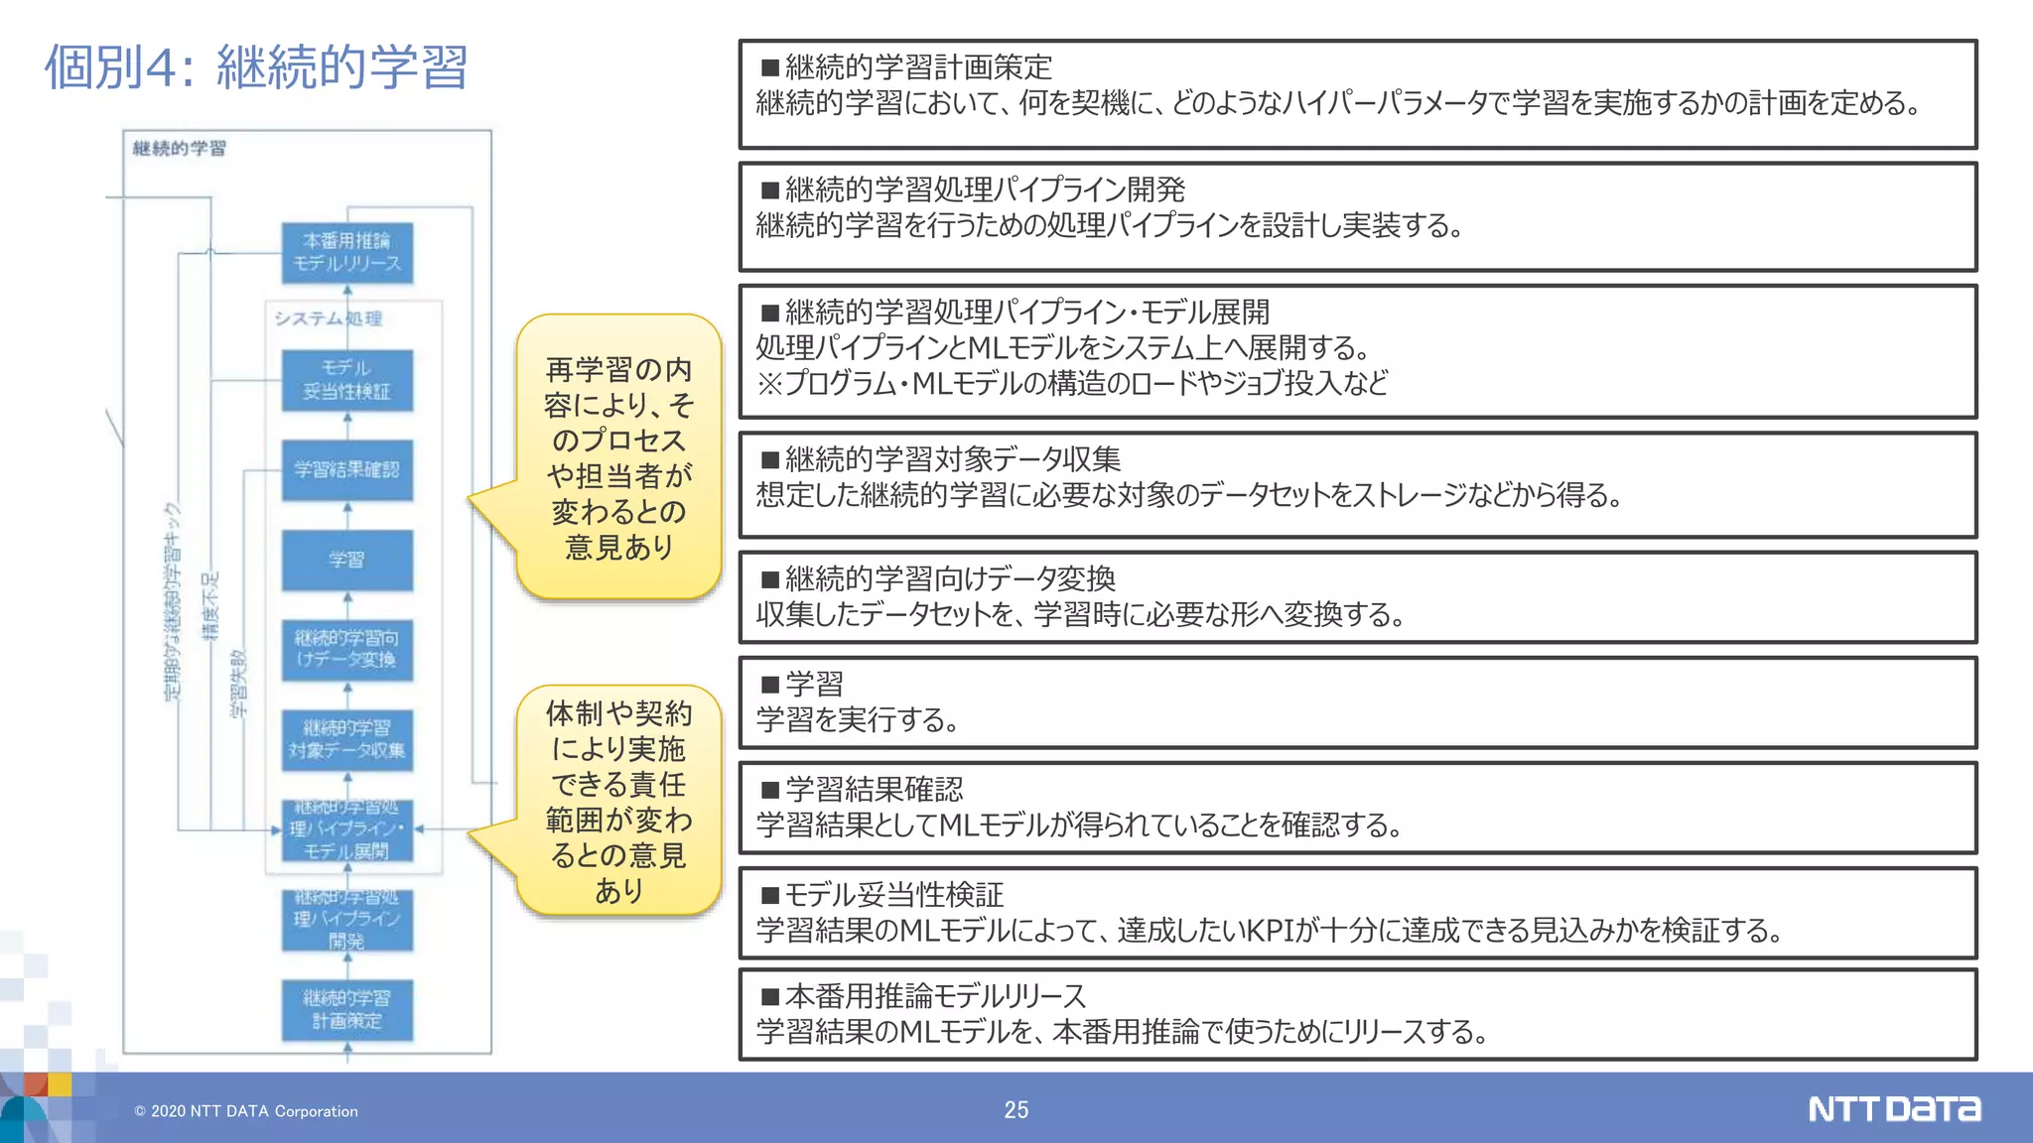Click text 処理パイプラインとMLモデルをシステム上へ展開する。
Screen dimensions: 2033x1143
tap(1064, 348)
